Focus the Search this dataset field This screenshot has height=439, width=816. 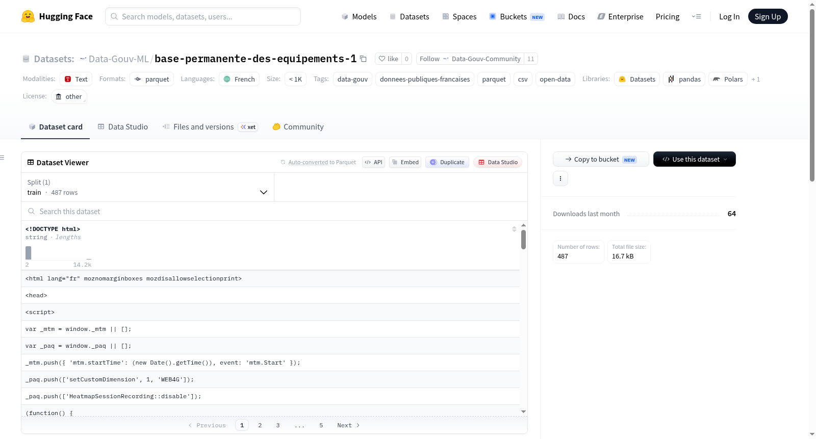click(x=274, y=211)
